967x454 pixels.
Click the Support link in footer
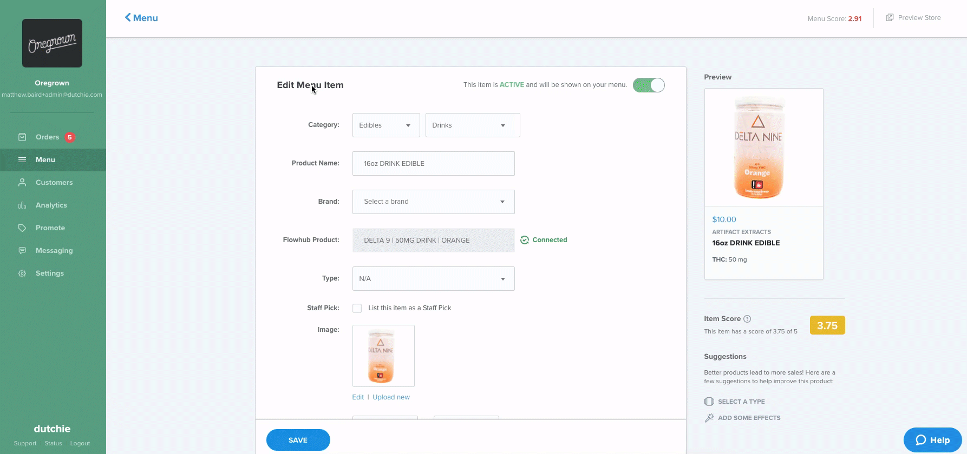[x=25, y=443]
